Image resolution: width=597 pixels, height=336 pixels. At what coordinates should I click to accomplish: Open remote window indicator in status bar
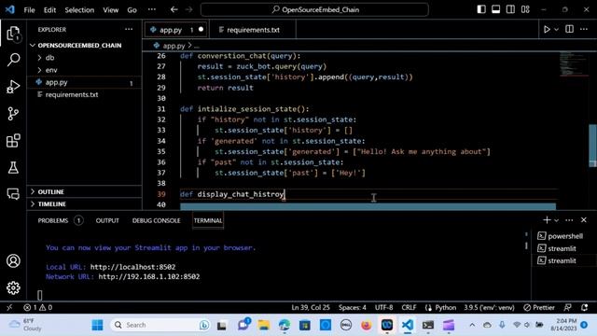tap(9, 307)
